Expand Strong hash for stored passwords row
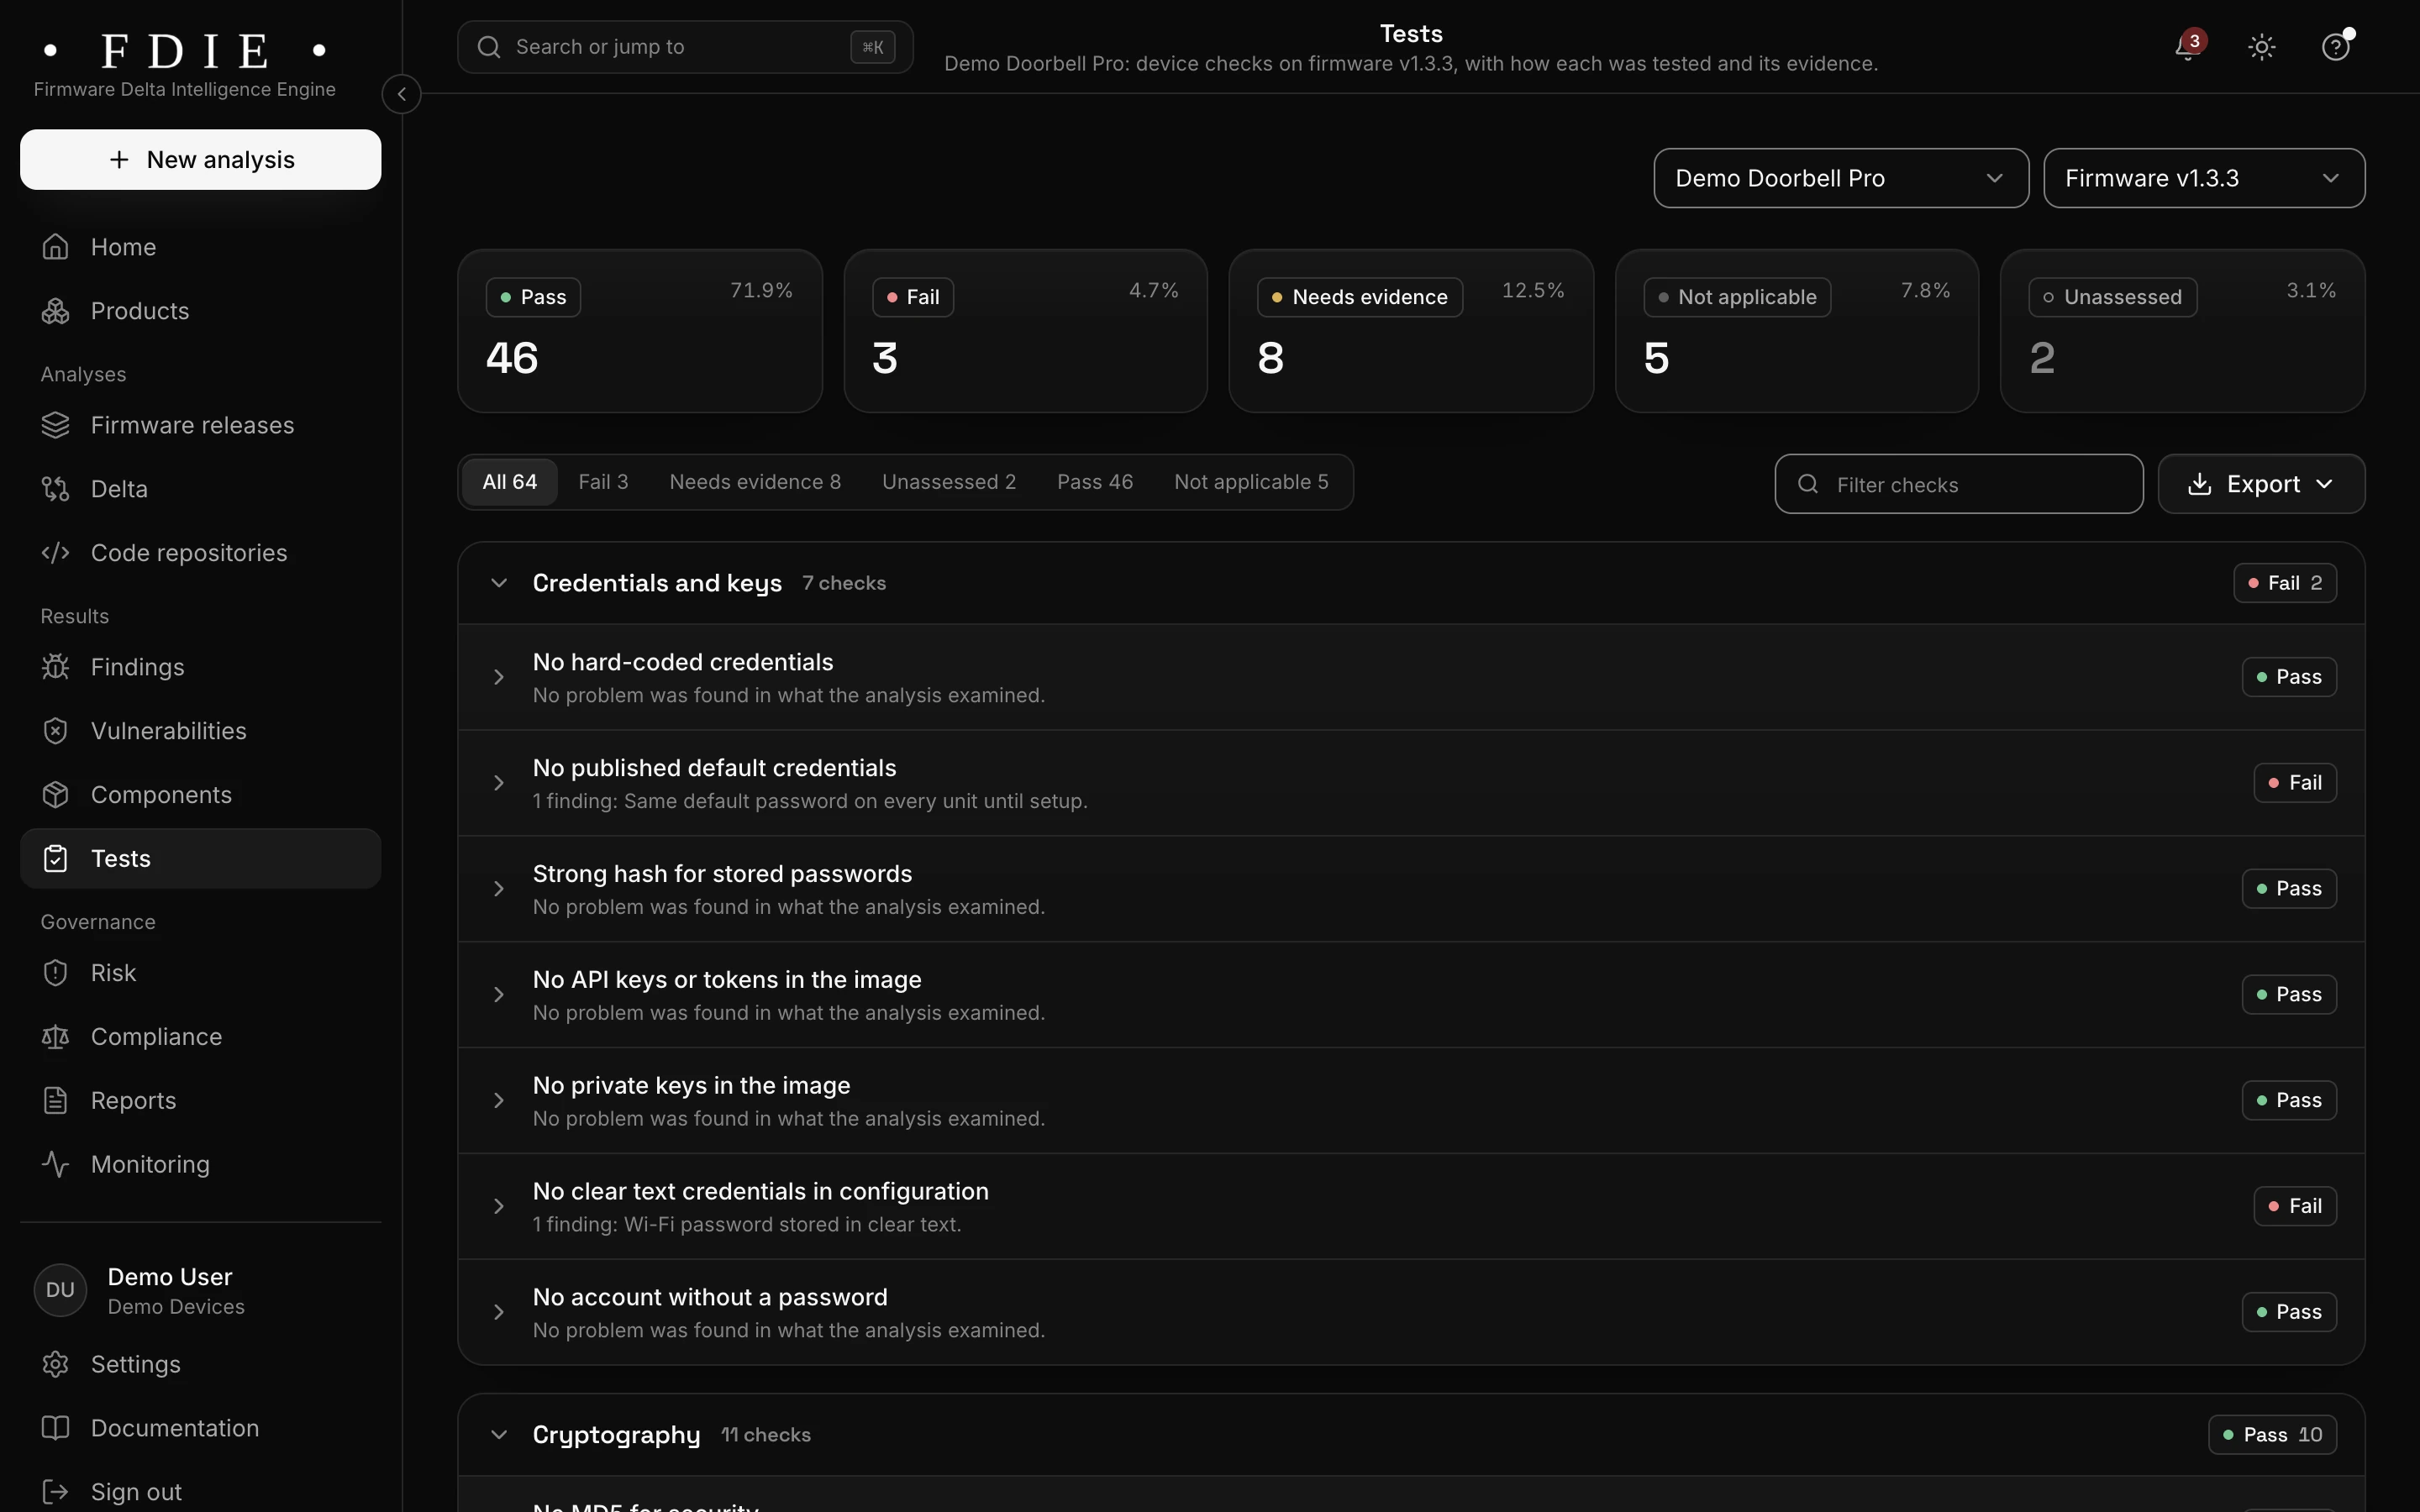The width and height of the screenshot is (2420, 1512). click(499, 889)
